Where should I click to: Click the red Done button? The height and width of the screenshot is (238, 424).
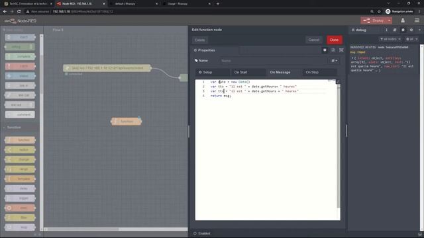334,40
